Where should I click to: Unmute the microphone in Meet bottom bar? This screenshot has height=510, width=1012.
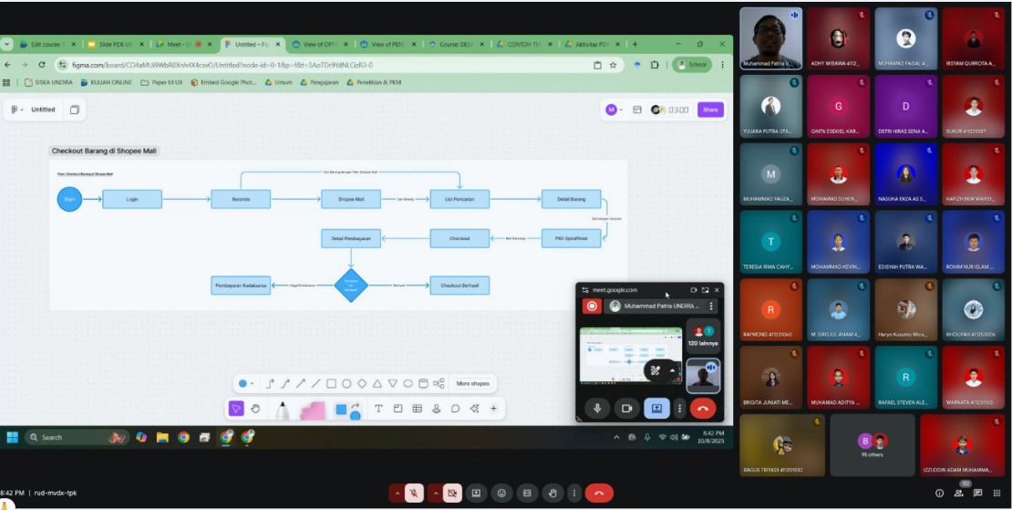point(414,494)
